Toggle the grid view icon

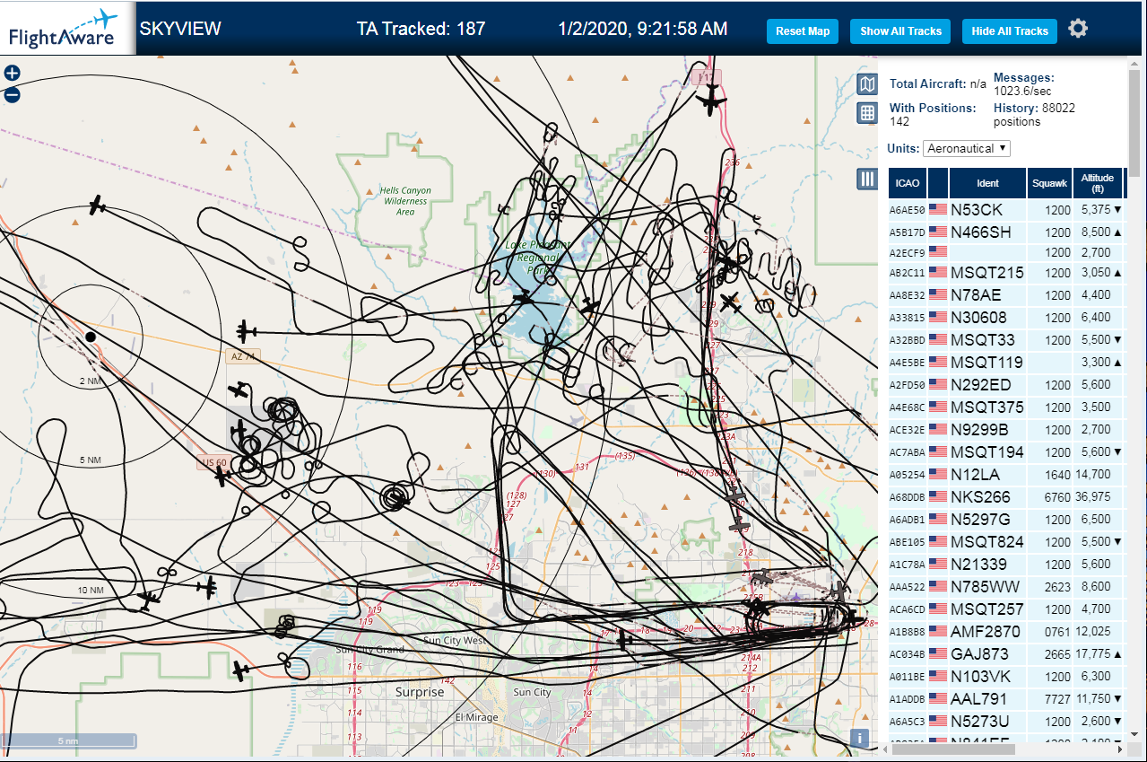(867, 113)
